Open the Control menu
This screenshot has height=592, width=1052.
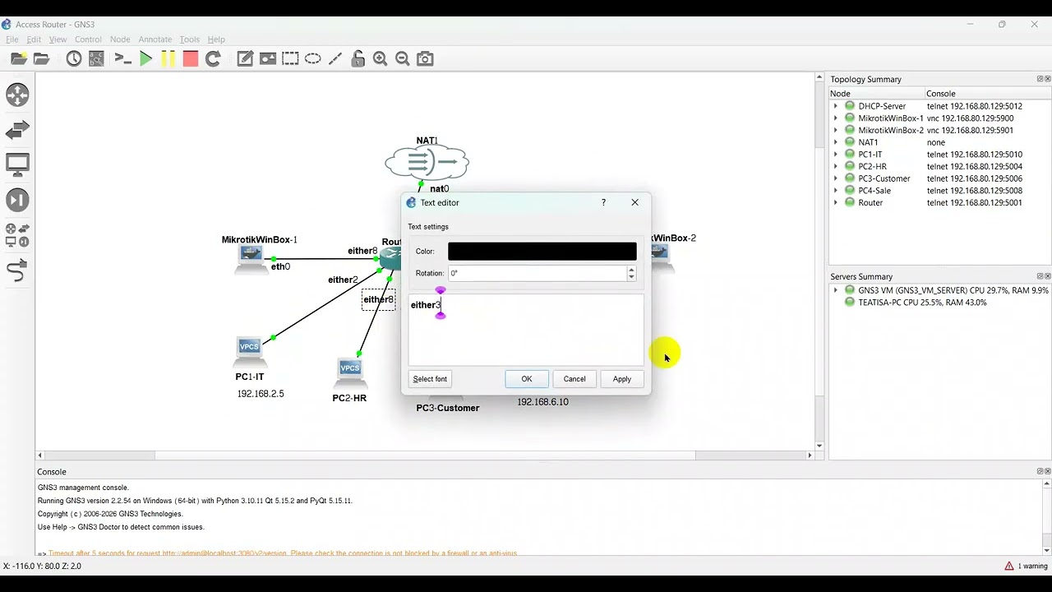(x=88, y=39)
